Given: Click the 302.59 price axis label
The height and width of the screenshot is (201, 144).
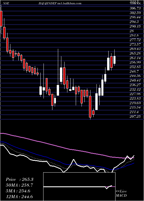Looking at the screenshot, I should 136,13.
